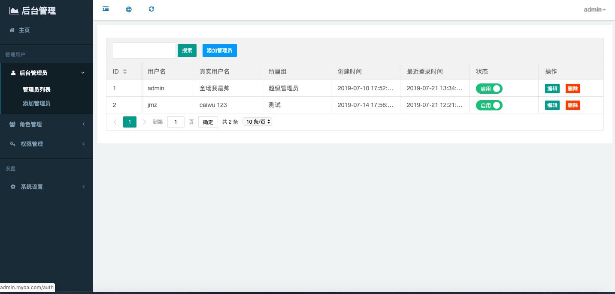Image resolution: width=615 pixels, height=294 pixels.
Task: Open the admin account dropdown
Action: tap(595, 9)
